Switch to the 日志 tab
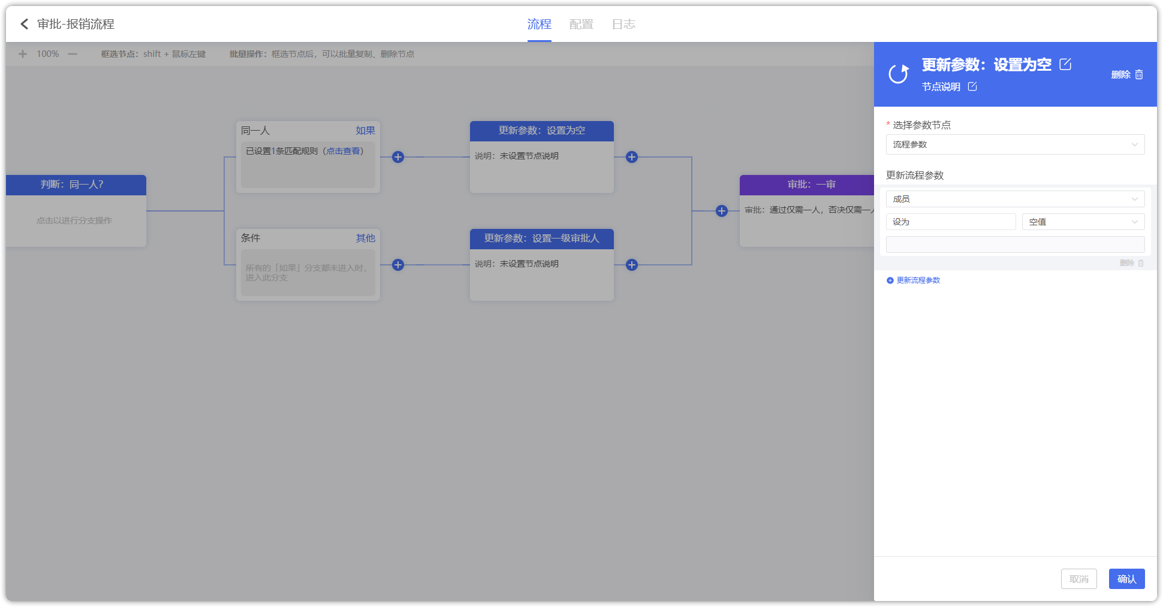The height and width of the screenshot is (607, 1163). [623, 24]
